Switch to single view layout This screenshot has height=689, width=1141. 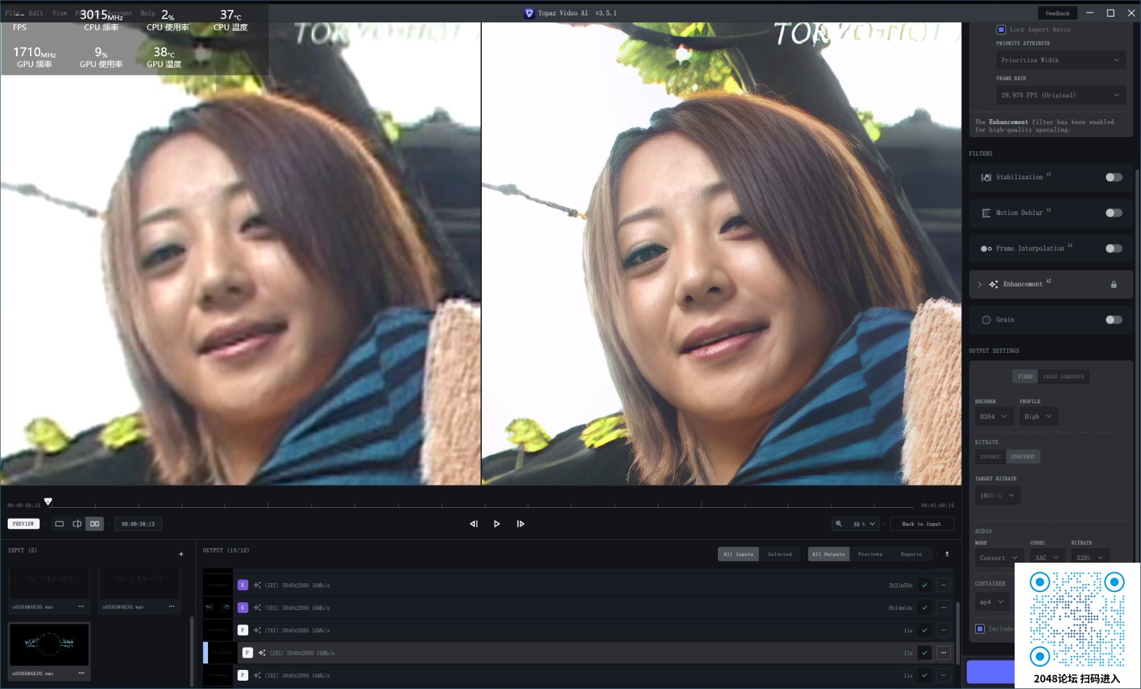pos(59,524)
